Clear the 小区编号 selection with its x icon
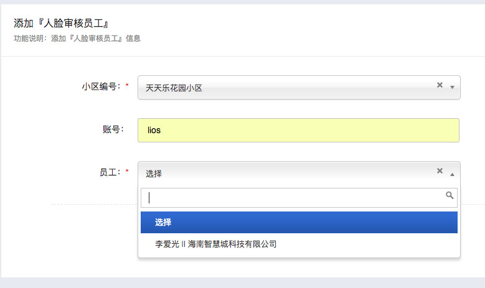 point(440,85)
